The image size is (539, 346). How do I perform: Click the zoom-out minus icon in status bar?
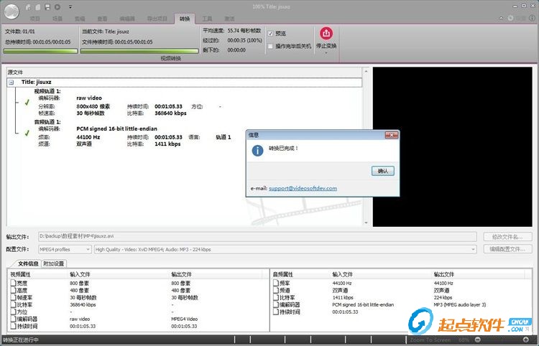pyautogui.click(x=478, y=340)
